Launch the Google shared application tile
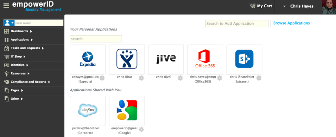Viewport: 336px width, 137px height. pyautogui.click(x=127, y=111)
